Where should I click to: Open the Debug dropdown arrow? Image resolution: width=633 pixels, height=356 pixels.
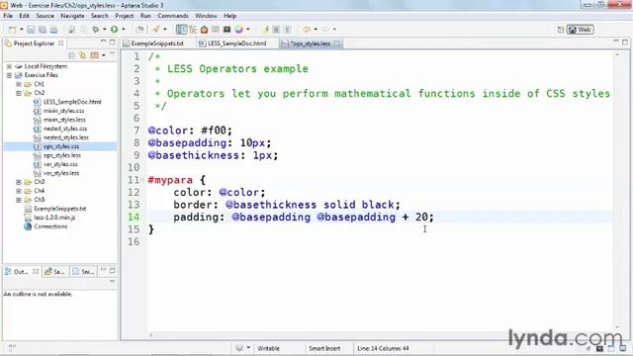pos(105,29)
